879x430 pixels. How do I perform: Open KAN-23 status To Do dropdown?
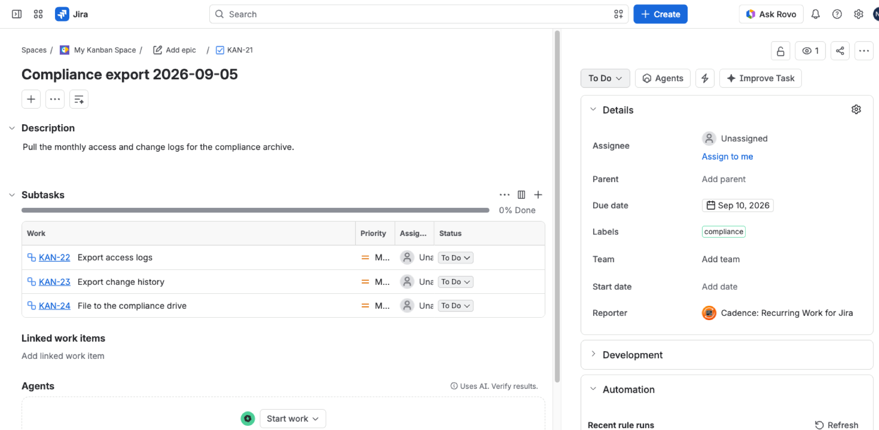456,282
